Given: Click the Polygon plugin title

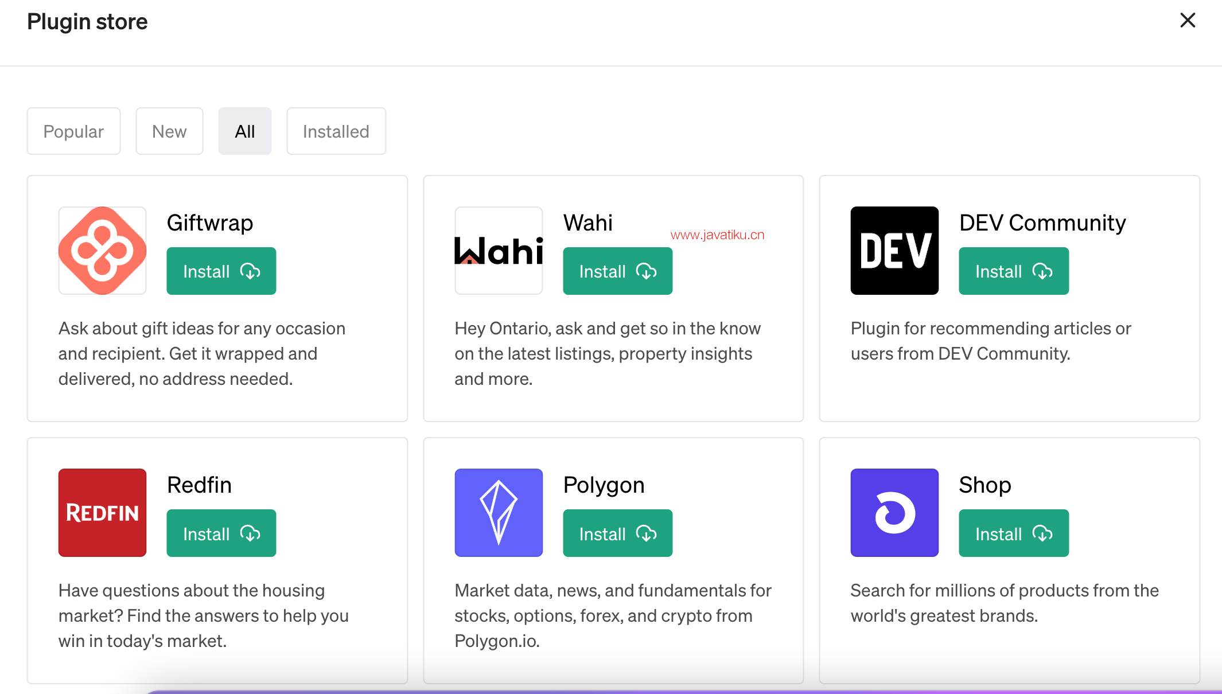Looking at the screenshot, I should 604,485.
